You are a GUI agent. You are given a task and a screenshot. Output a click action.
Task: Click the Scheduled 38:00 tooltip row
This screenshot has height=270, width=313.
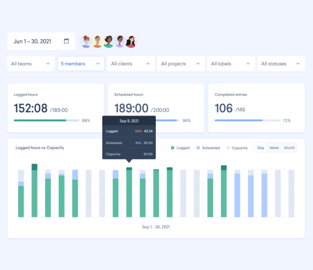pyautogui.click(x=129, y=143)
